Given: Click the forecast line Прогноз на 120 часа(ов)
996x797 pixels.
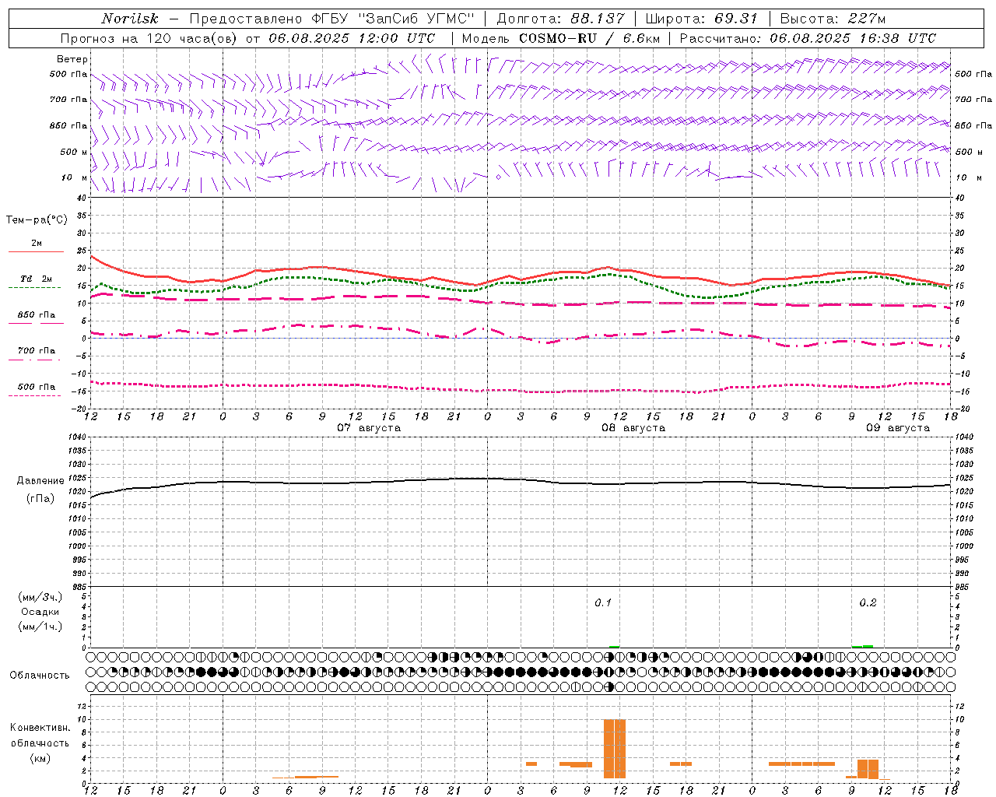Looking at the screenshot, I should [149, 38].
